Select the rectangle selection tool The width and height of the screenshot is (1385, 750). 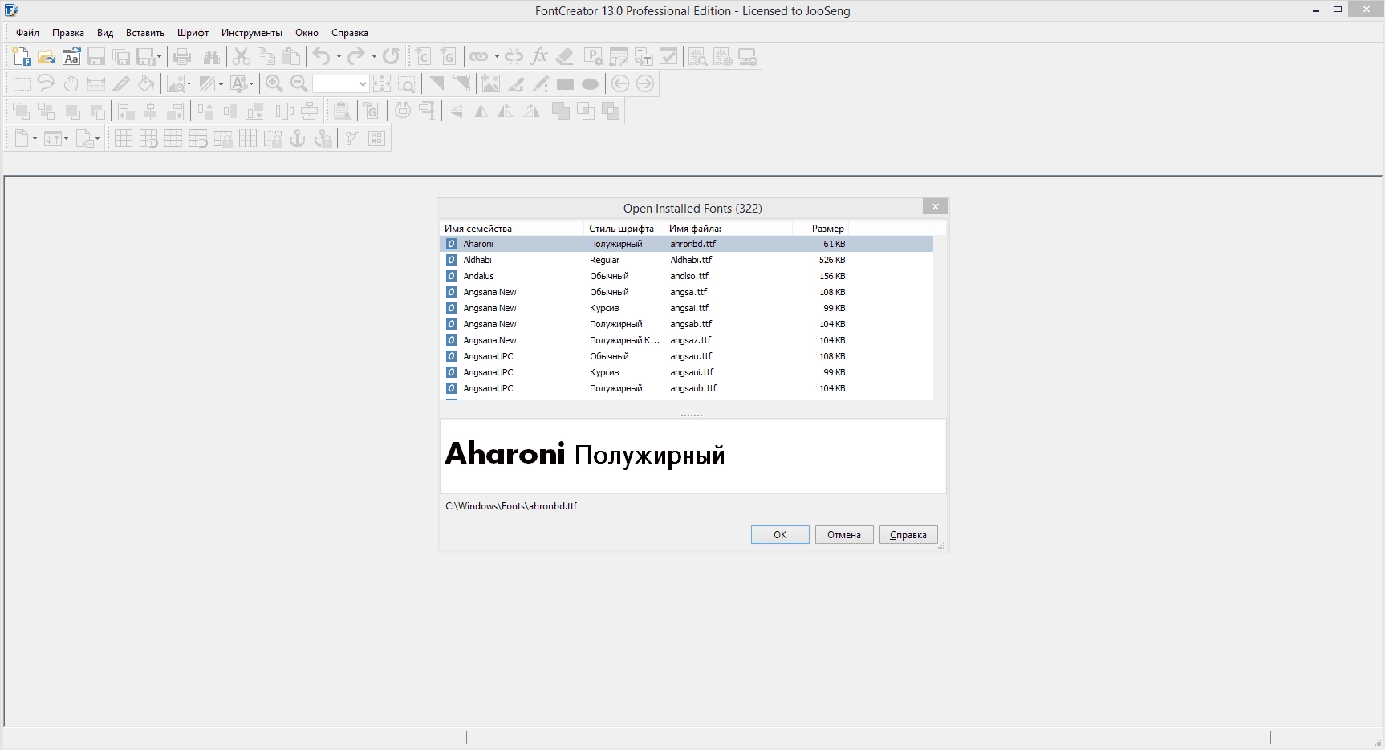pos(22,83)
